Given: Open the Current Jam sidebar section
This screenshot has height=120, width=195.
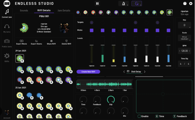Looking at the screenshot, I should point(7,13).
